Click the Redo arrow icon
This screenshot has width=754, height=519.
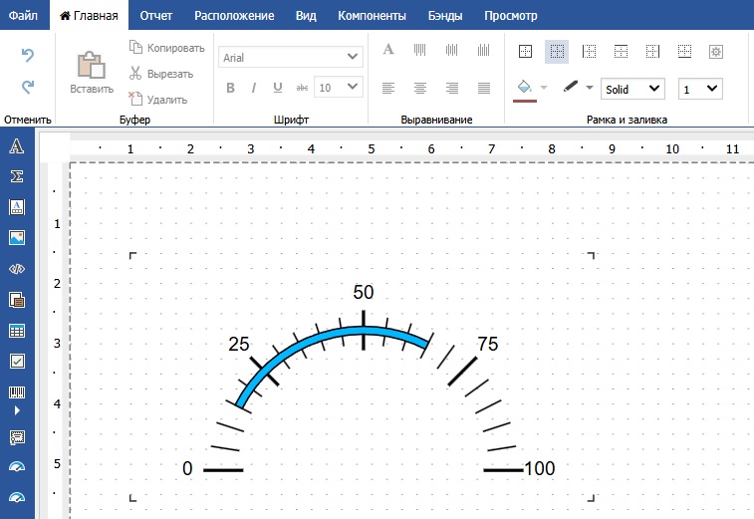28,87
